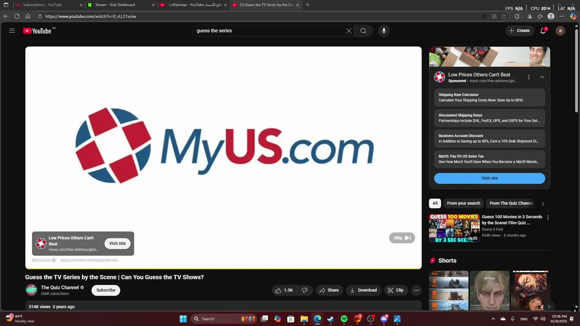Open a new browser tab
The height and width of the screenshot is (326, 580).
point(308,5)
